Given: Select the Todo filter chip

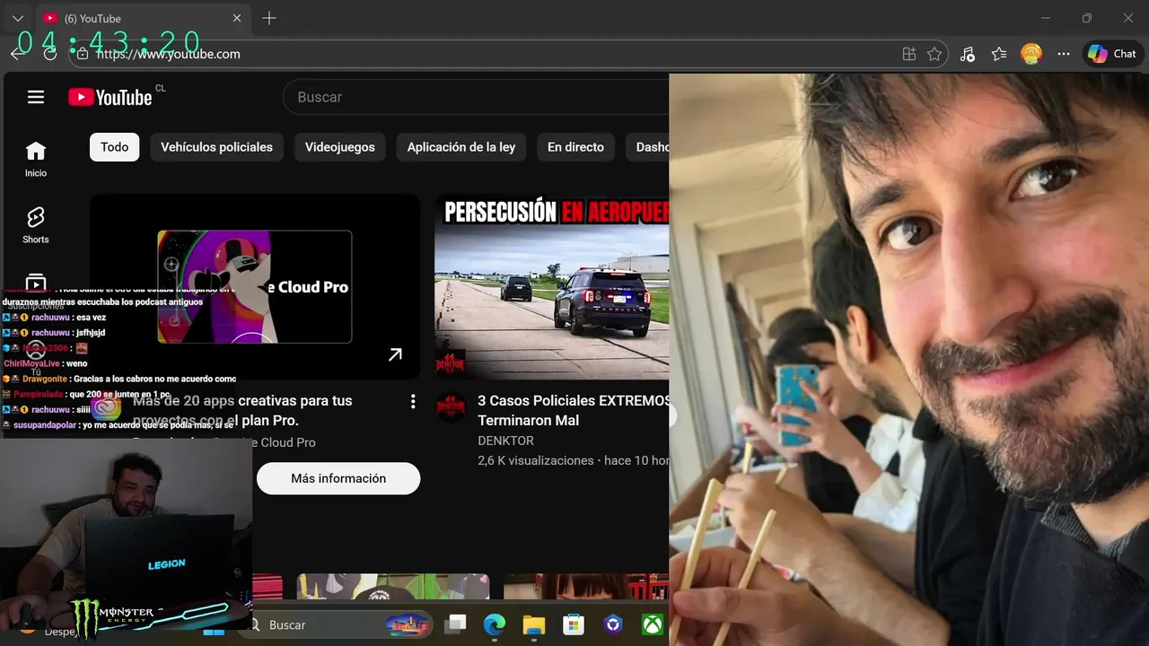Looking at the screenshot, I should [114, 147].
